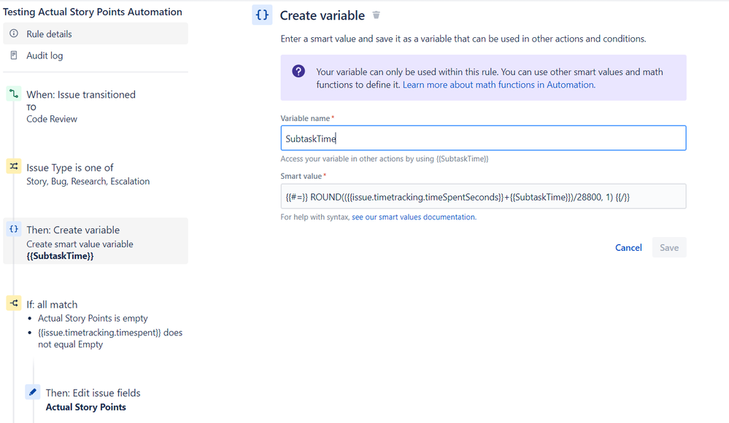Click Actual Story Points is empty condition
The image size is (729, 423).
[x=93, y=319]
